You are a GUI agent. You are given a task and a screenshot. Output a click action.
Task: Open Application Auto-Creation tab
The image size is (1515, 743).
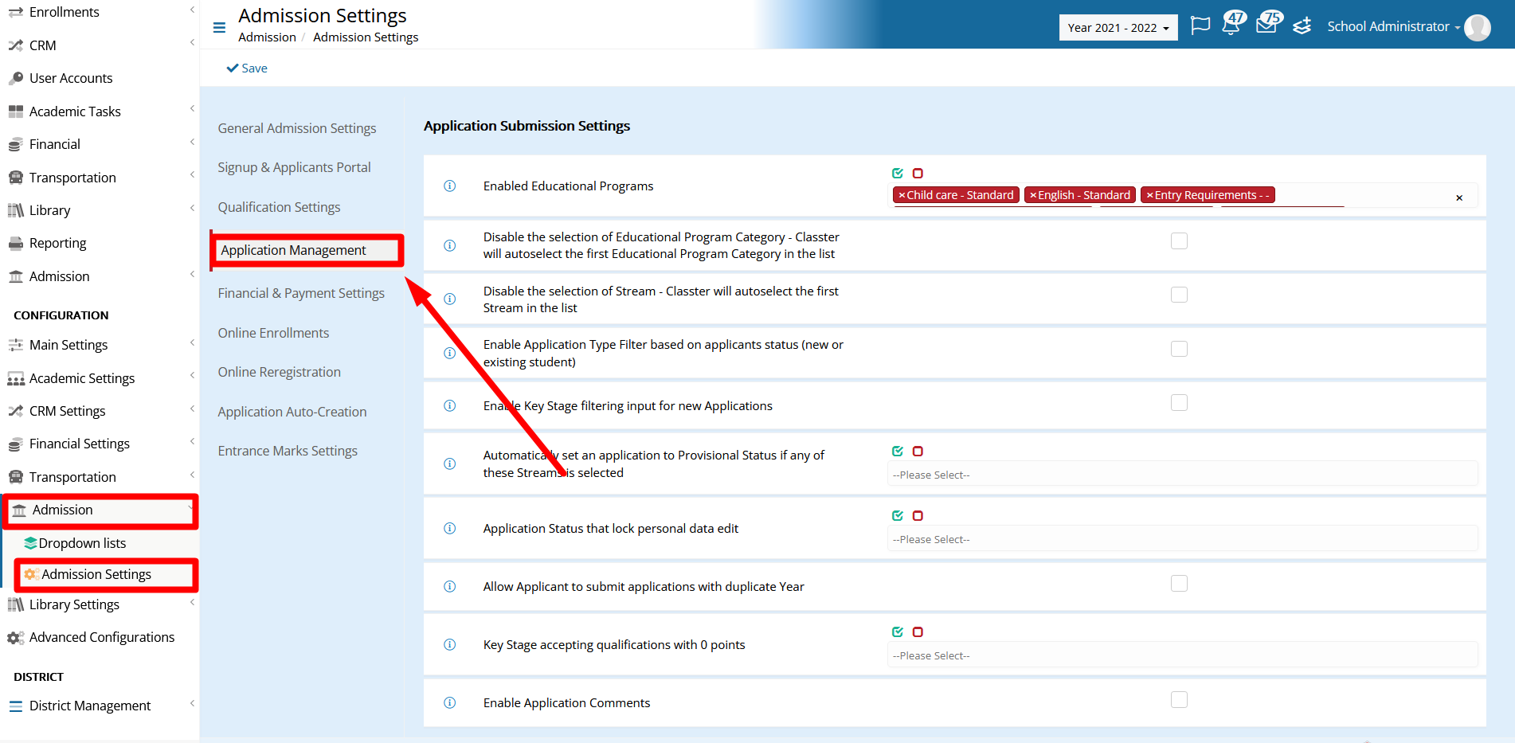(292, 412)
